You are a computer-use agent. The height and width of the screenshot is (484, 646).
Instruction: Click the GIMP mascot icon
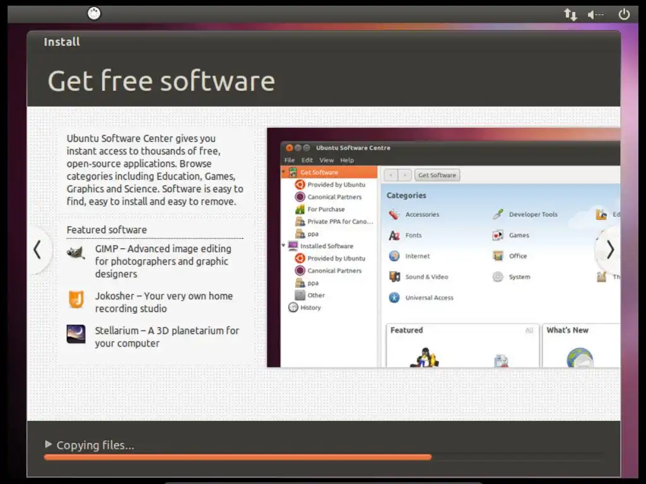(x=76, y=252)
